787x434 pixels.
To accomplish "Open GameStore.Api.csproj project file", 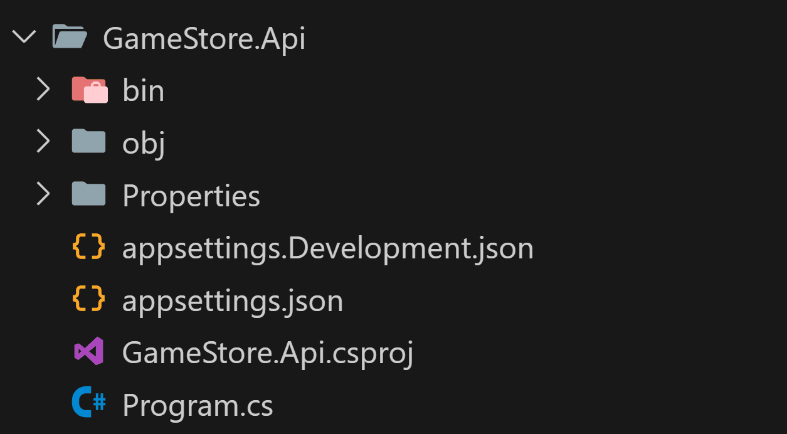I will click(x=268, y=354).
